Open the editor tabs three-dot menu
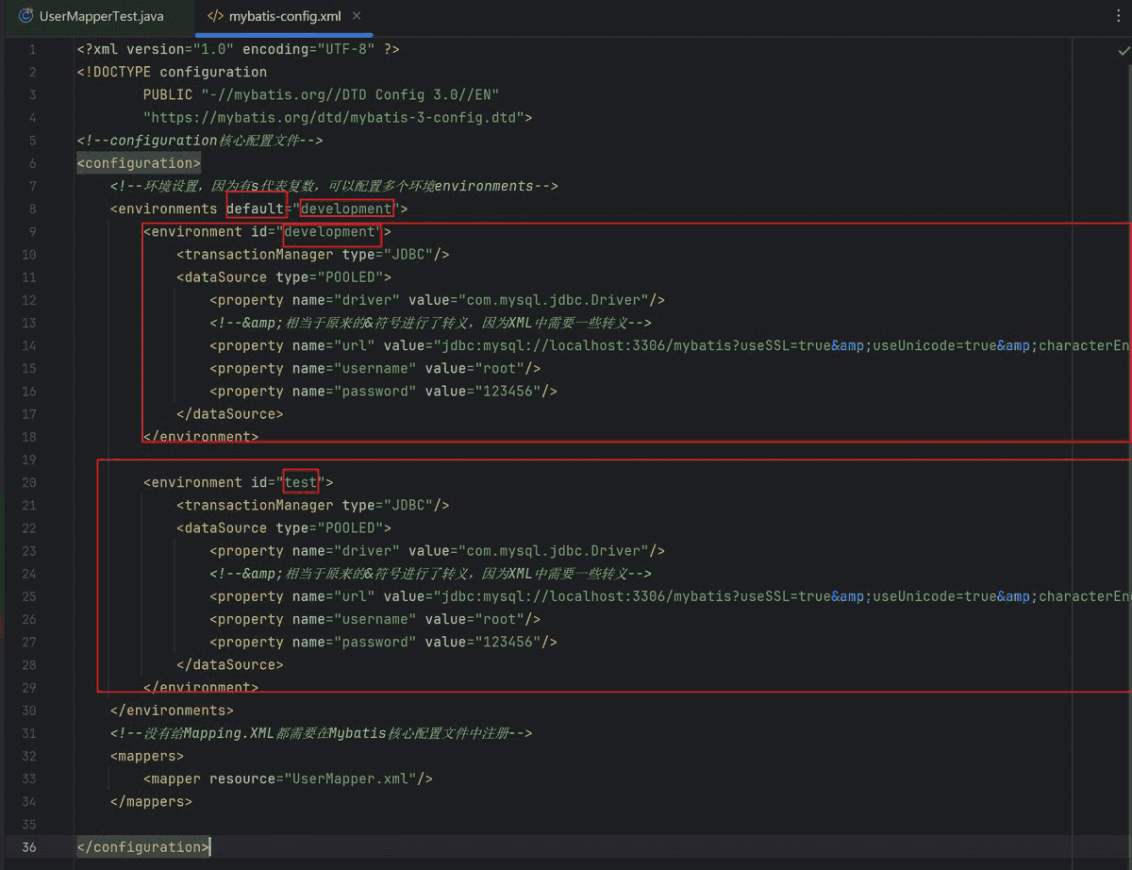1132x870 pixels. click(x=1119, y=16)
